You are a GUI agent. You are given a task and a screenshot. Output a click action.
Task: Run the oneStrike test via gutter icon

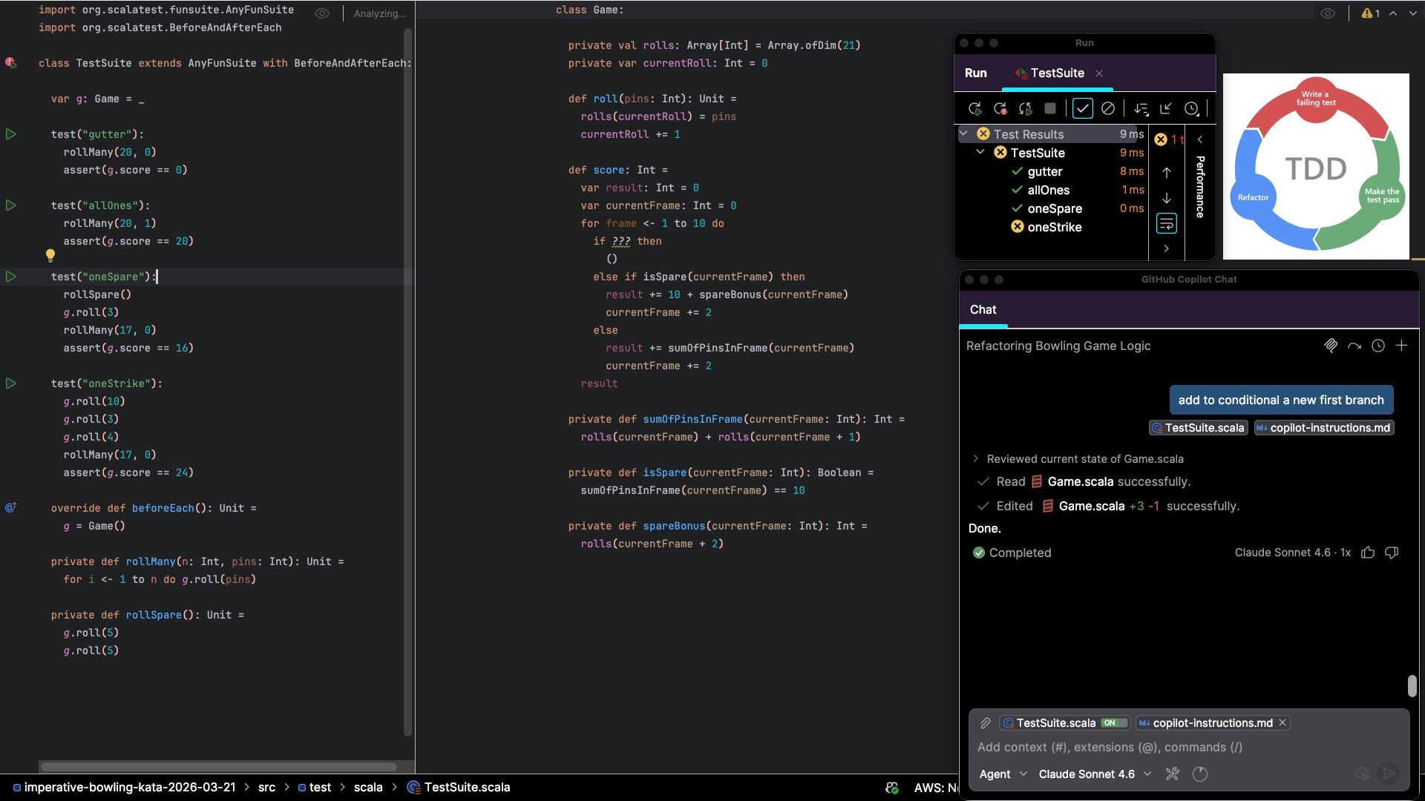coord(11,383)
